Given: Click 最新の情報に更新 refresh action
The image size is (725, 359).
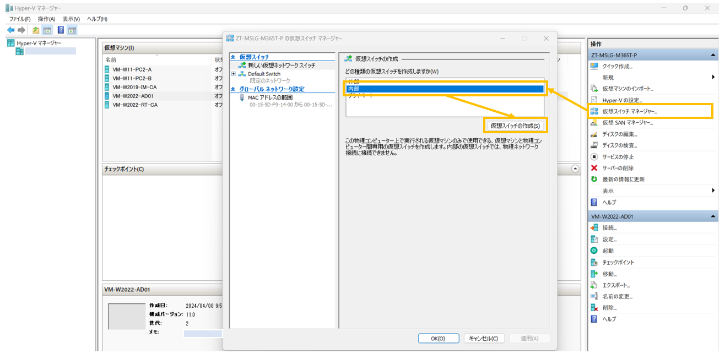Looking at the screenshot, I should [623, 179].
